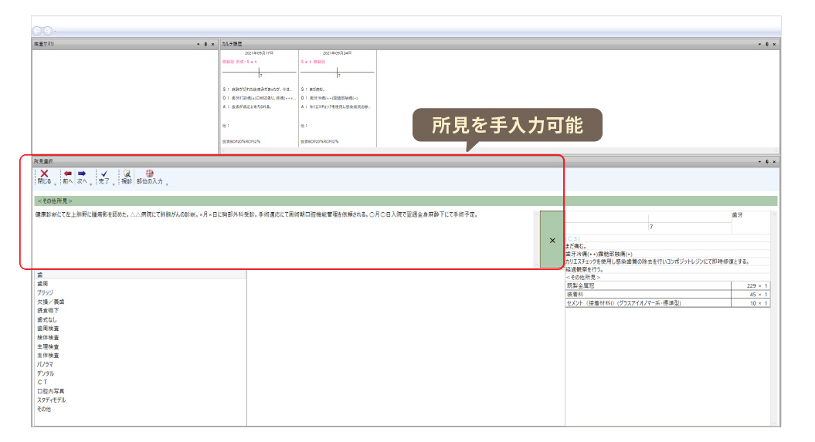Click the red X 閉じる toolbar icon
Image resolution: width=815 pixels, height=442 pixels.
[44, 175]
